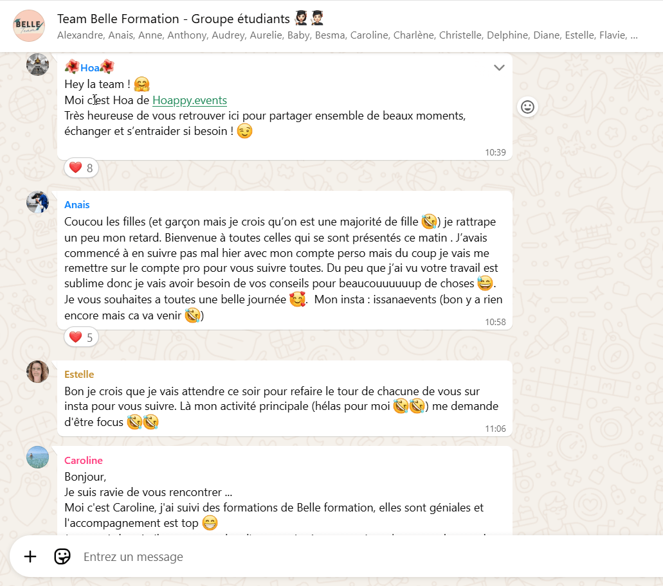Click the Hoa sender name

pyautogui.click(x=89, y=67)
